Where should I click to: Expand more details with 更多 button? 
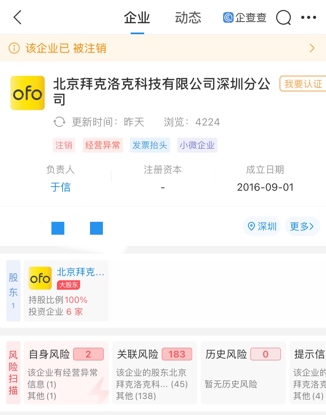302,226
